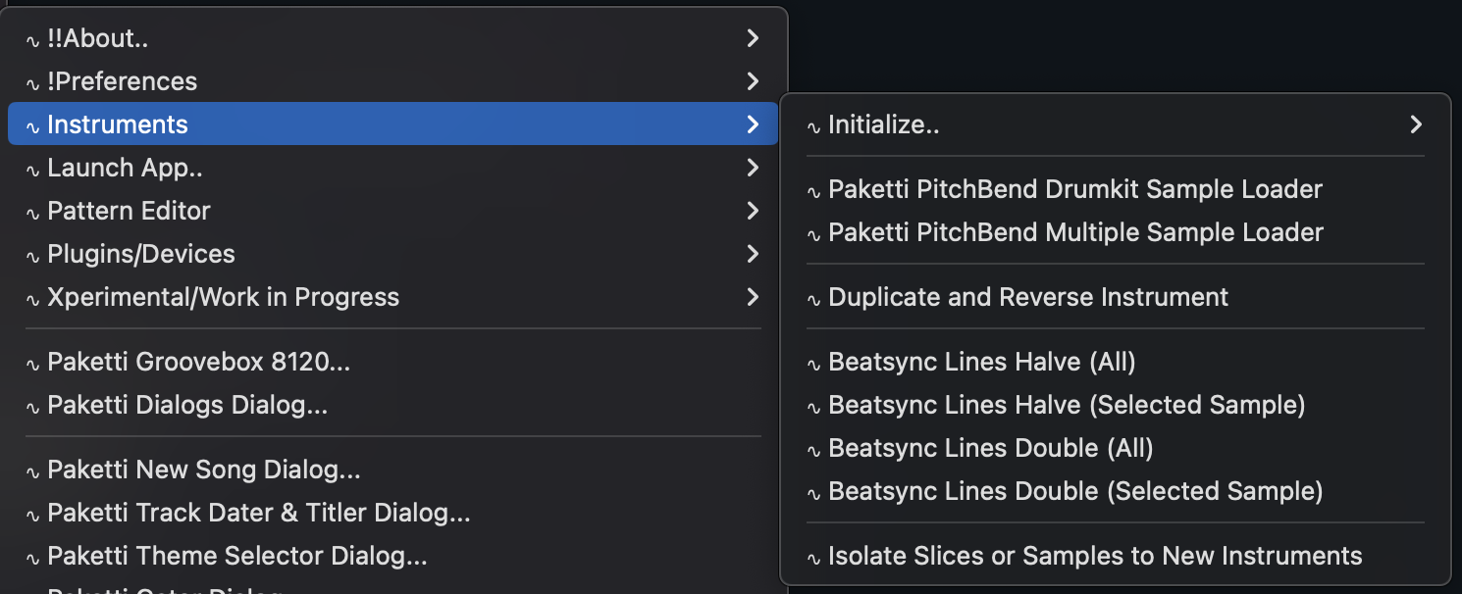1462x594 pixels.
Task: Open the Plugins/Devices submenu
Action: click(x=141, y=254)
